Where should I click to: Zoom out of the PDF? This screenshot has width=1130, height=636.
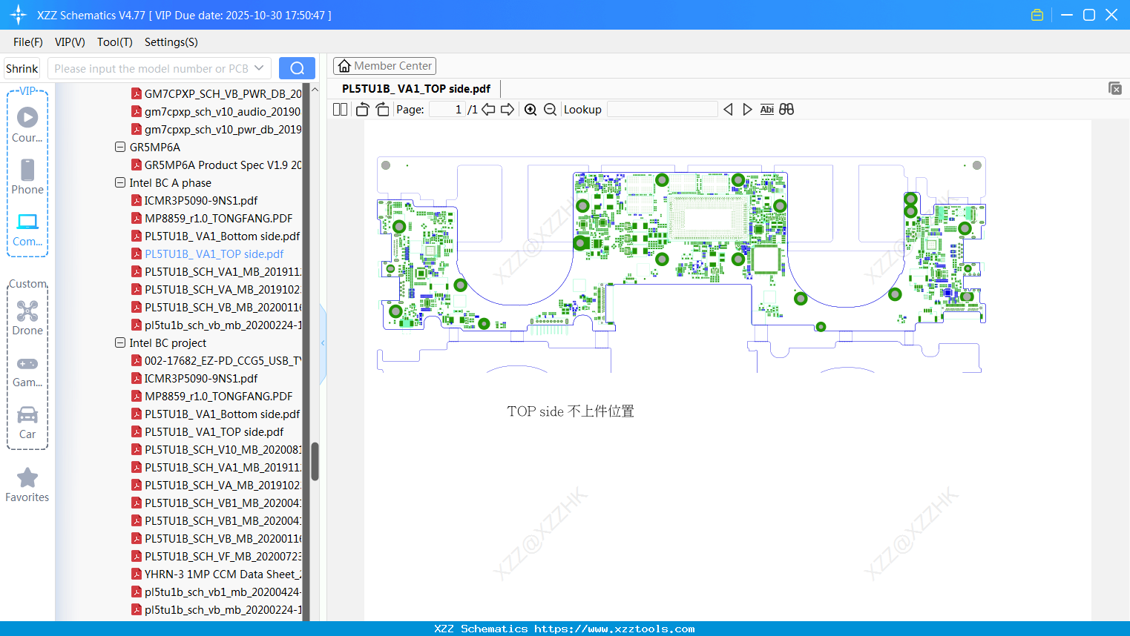(x=550, y=110)
